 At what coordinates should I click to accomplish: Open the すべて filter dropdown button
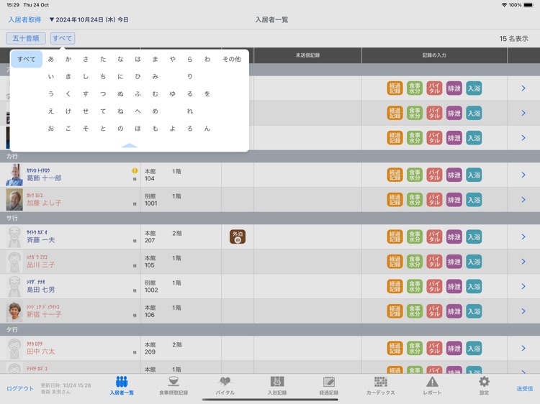[63, 38]
